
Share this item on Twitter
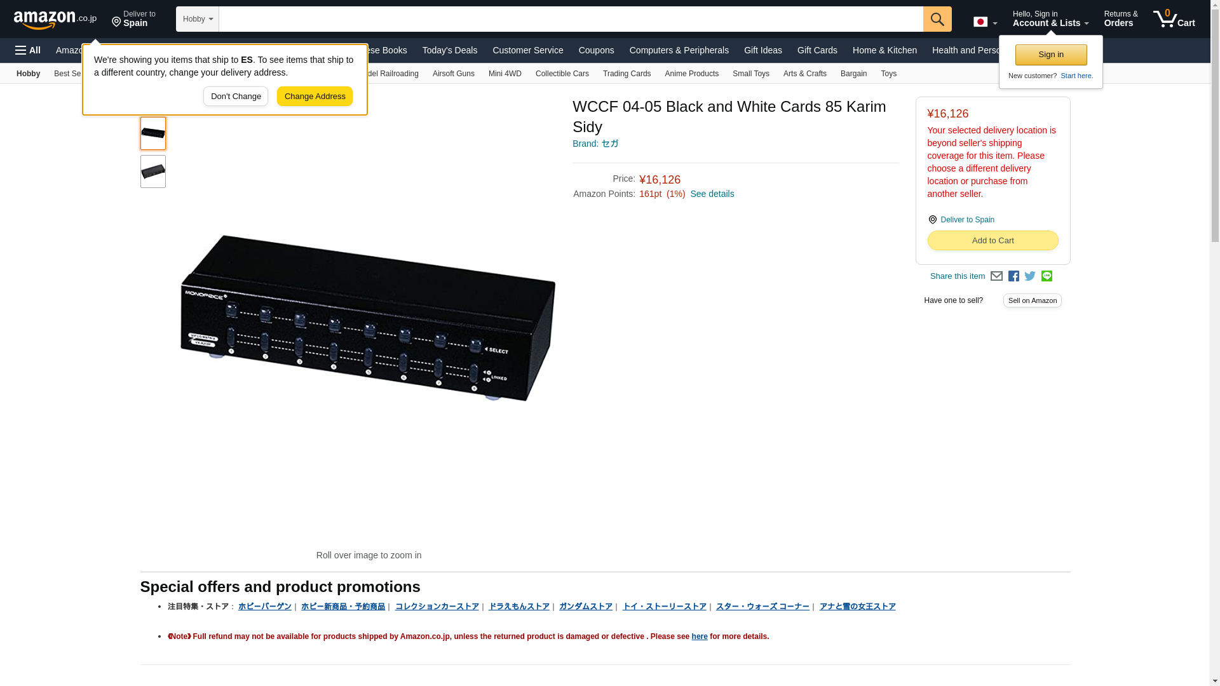click(x=1030, y=276)
